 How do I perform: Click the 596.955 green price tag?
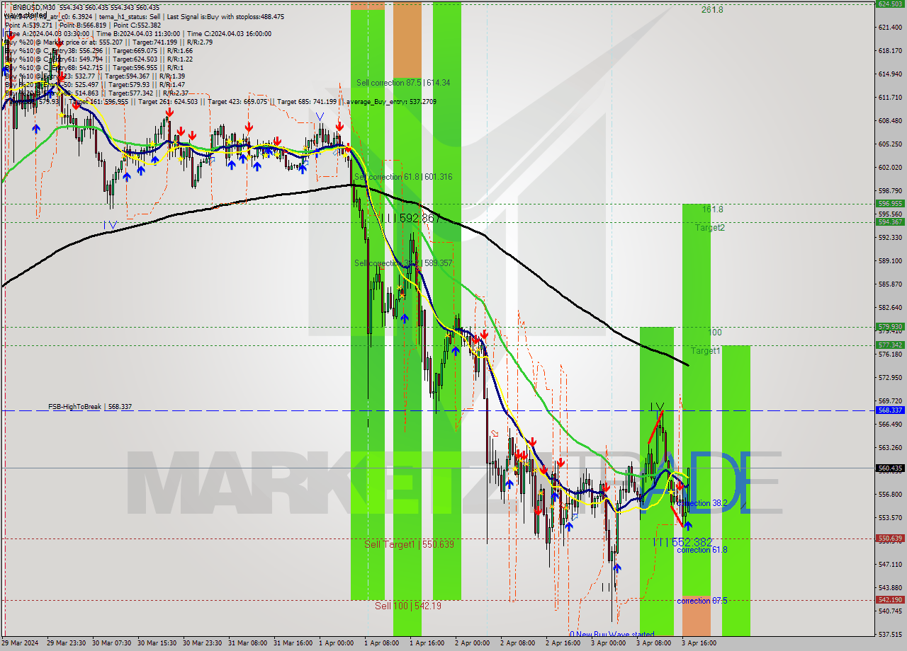point(890,204)
